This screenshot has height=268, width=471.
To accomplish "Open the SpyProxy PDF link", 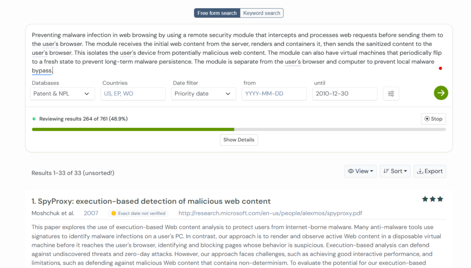I will (x=270, y=213).
